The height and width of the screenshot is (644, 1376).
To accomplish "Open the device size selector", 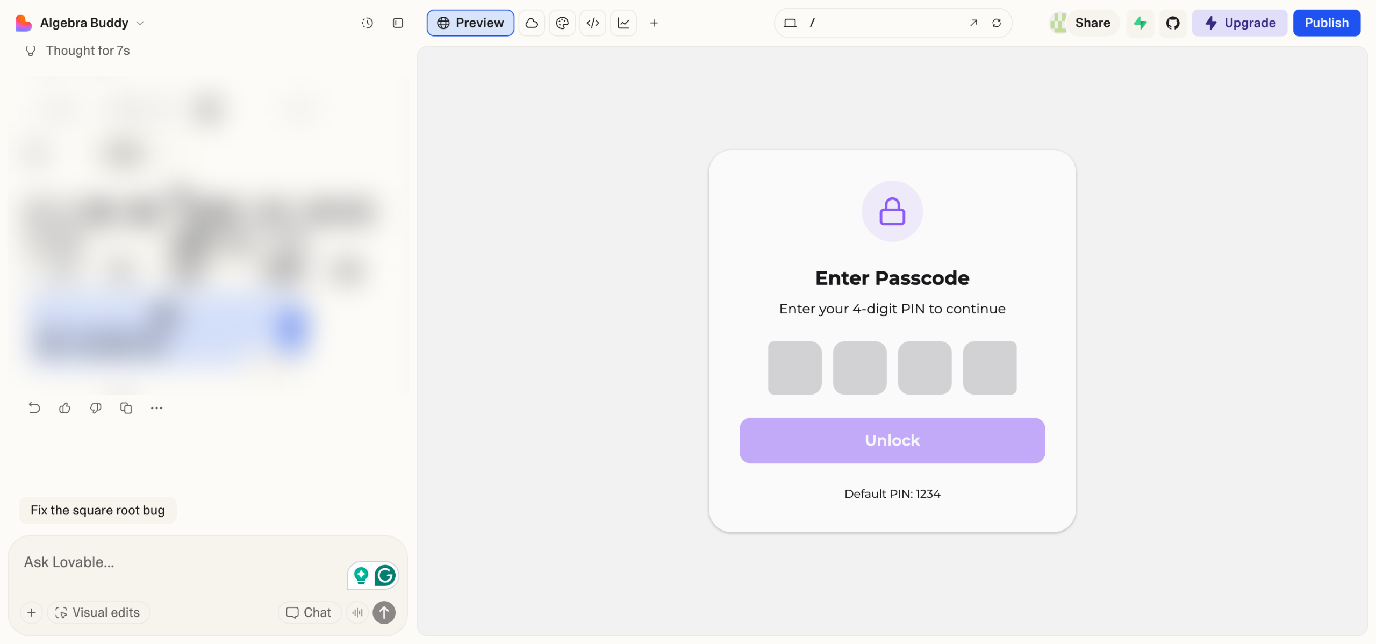I will point(790,23).
